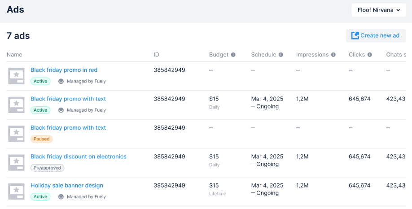Open the Floof Nirvana account dropdown
The image size is (412, 209).
point(378,10)
